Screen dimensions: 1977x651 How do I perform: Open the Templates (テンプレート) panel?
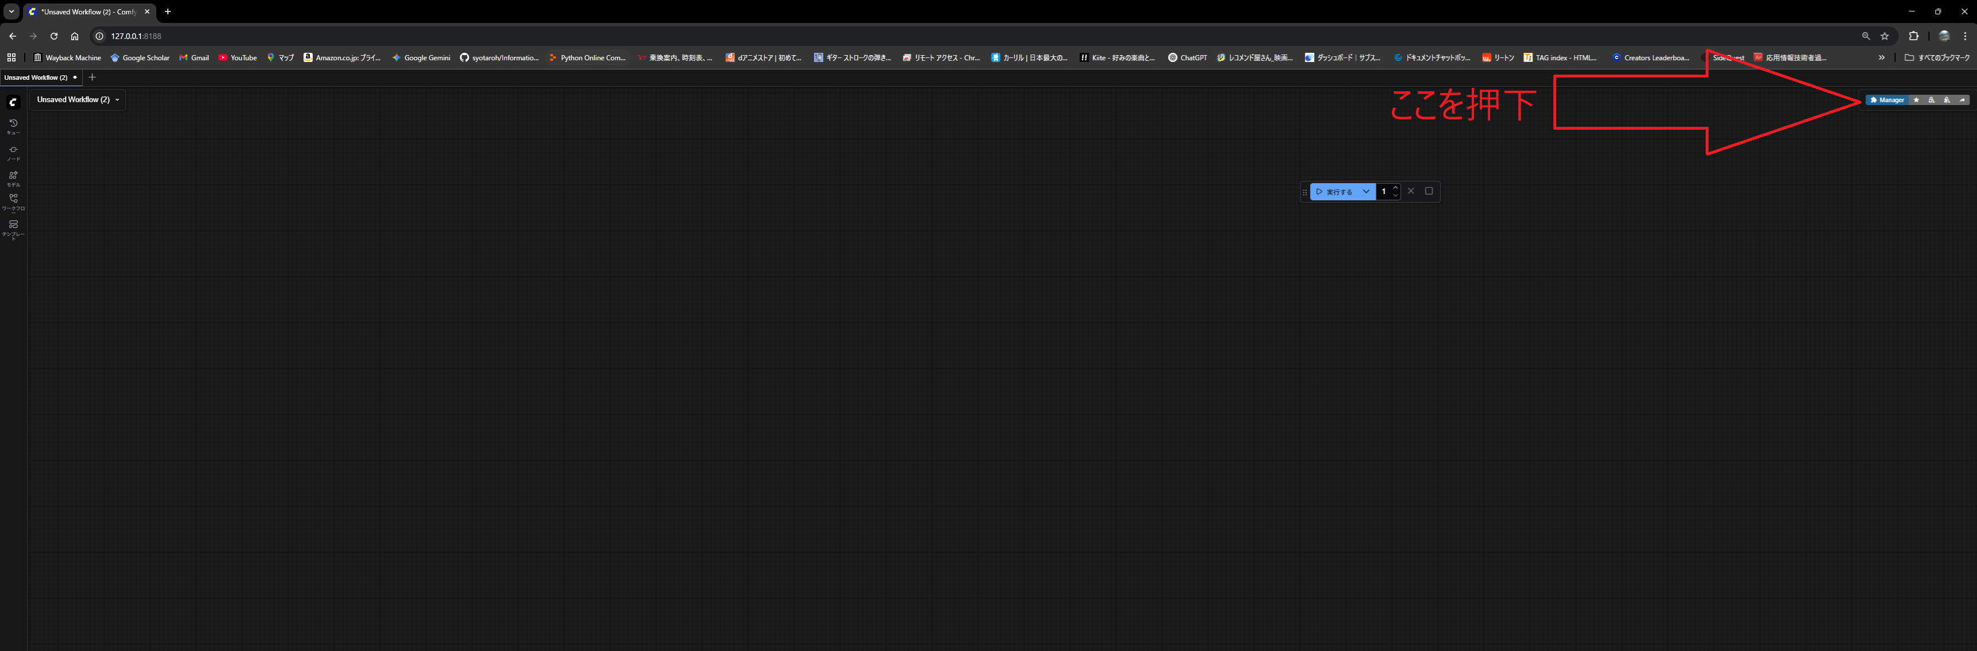13,228
